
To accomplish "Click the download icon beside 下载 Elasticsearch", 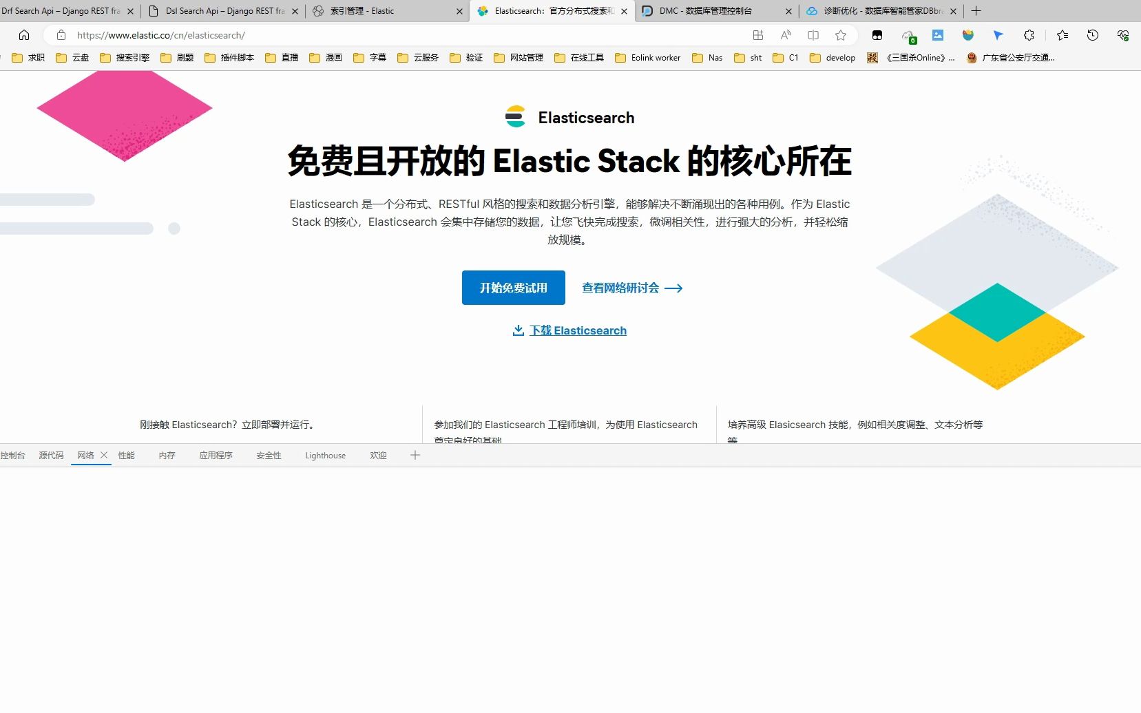I will (x=519, y=330).
